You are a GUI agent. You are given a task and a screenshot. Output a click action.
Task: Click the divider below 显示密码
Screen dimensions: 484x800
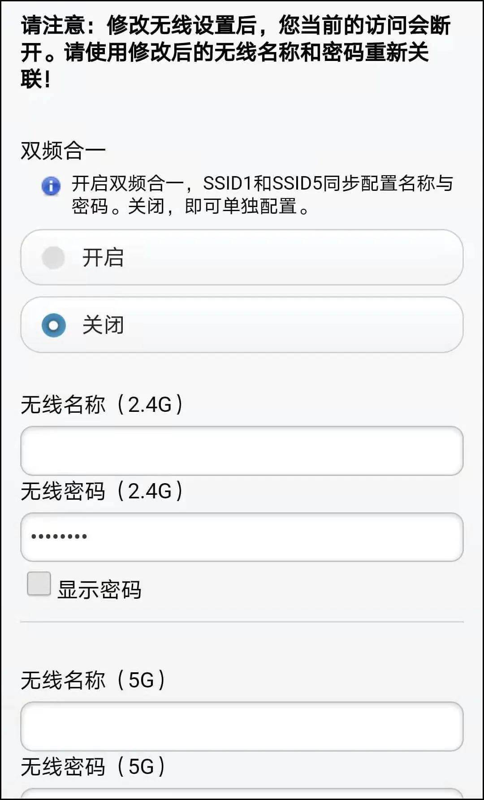242,622
